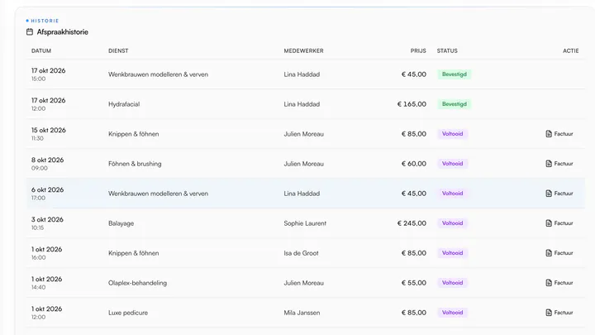The image size is (595, 335).
Task: Open Factuur for the Balayage appointment
Action: pyautogui.click(x=559, y=223)
